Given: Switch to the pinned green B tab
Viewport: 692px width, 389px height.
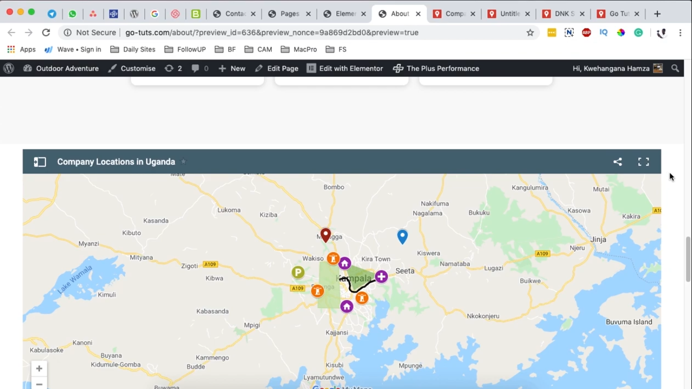Looking at the screenshot, I should tap(196, 14).
